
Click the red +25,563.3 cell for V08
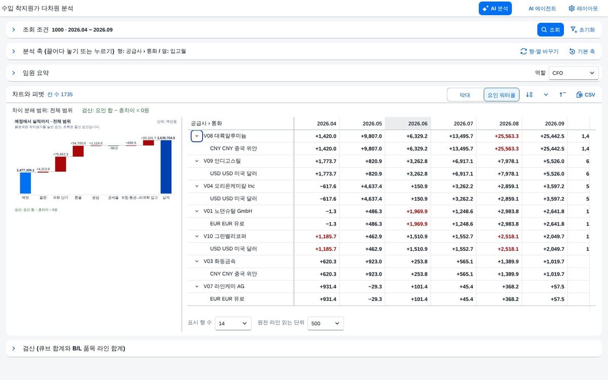tap(499, 136)
